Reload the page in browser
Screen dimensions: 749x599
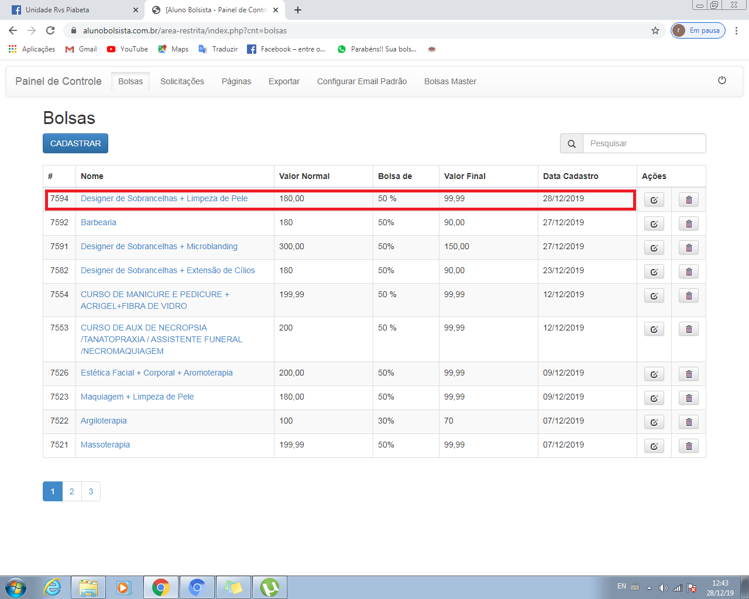50,30
